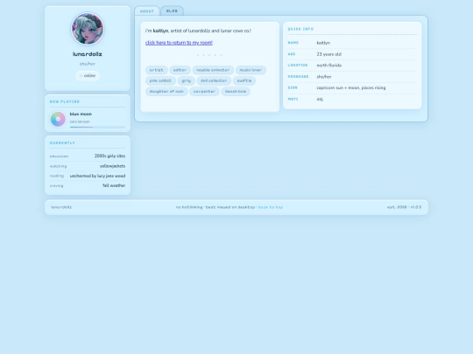Screen dimensions: 473x354
Task: Click the 'intj' MBTI value
Action: click(x=320, y=99)
